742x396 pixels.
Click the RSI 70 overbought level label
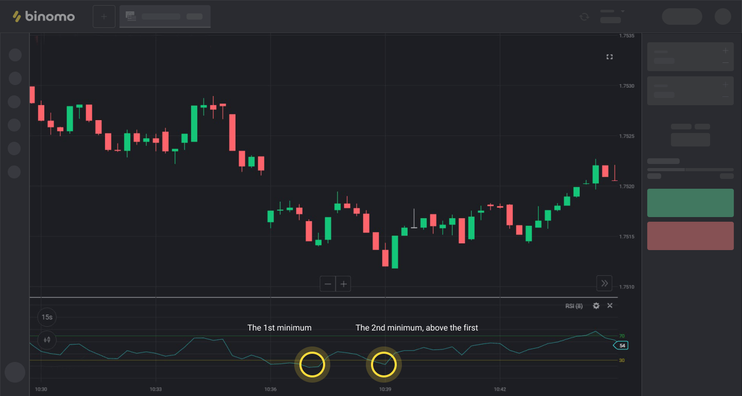pyautogui.click(x=622, y=336)
